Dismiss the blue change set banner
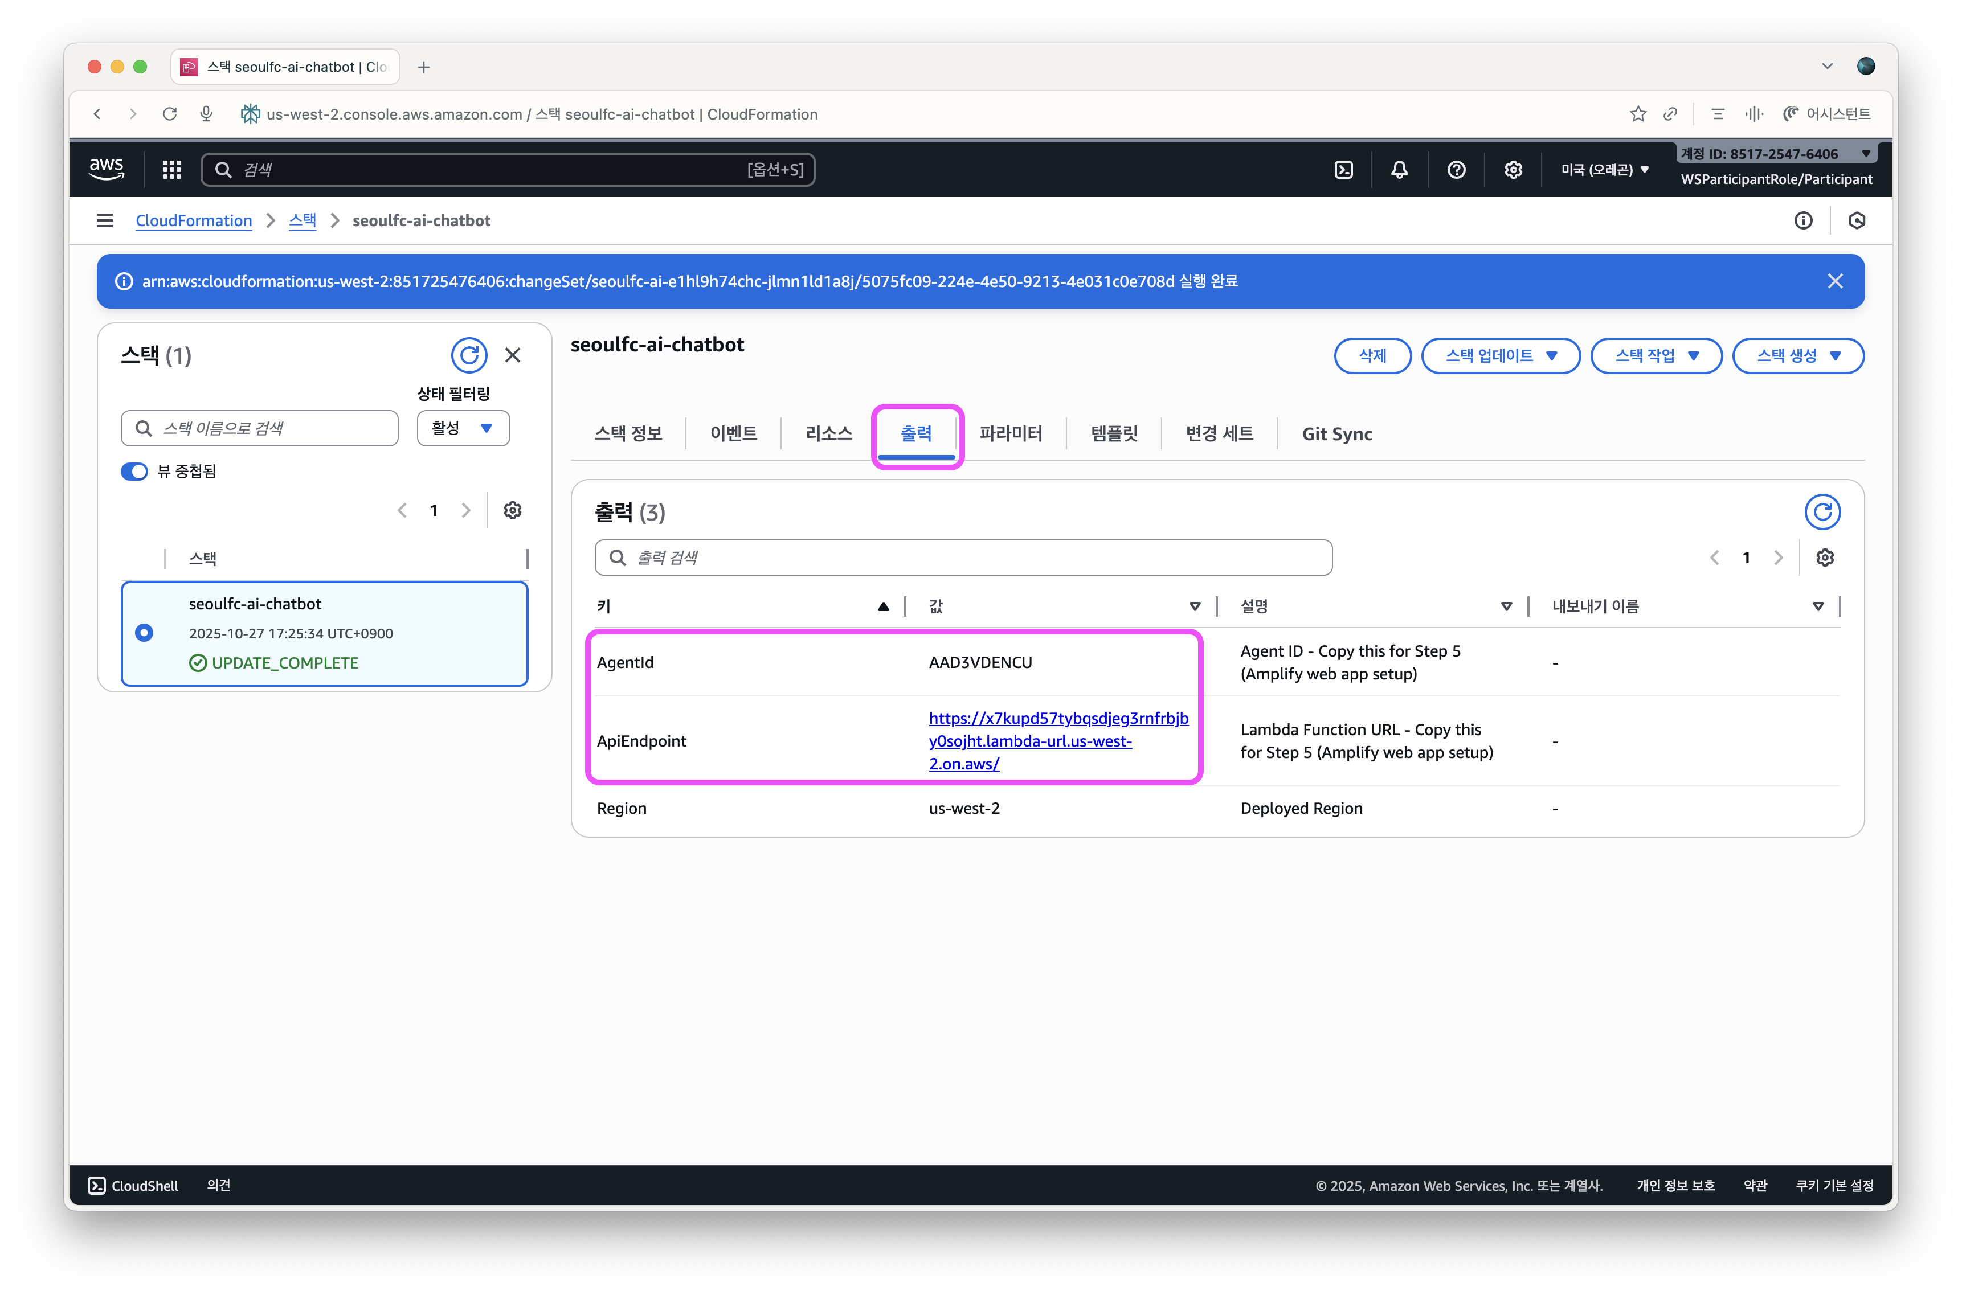Screen dimensions: 1962x1295 click(x=1835, y=282)
